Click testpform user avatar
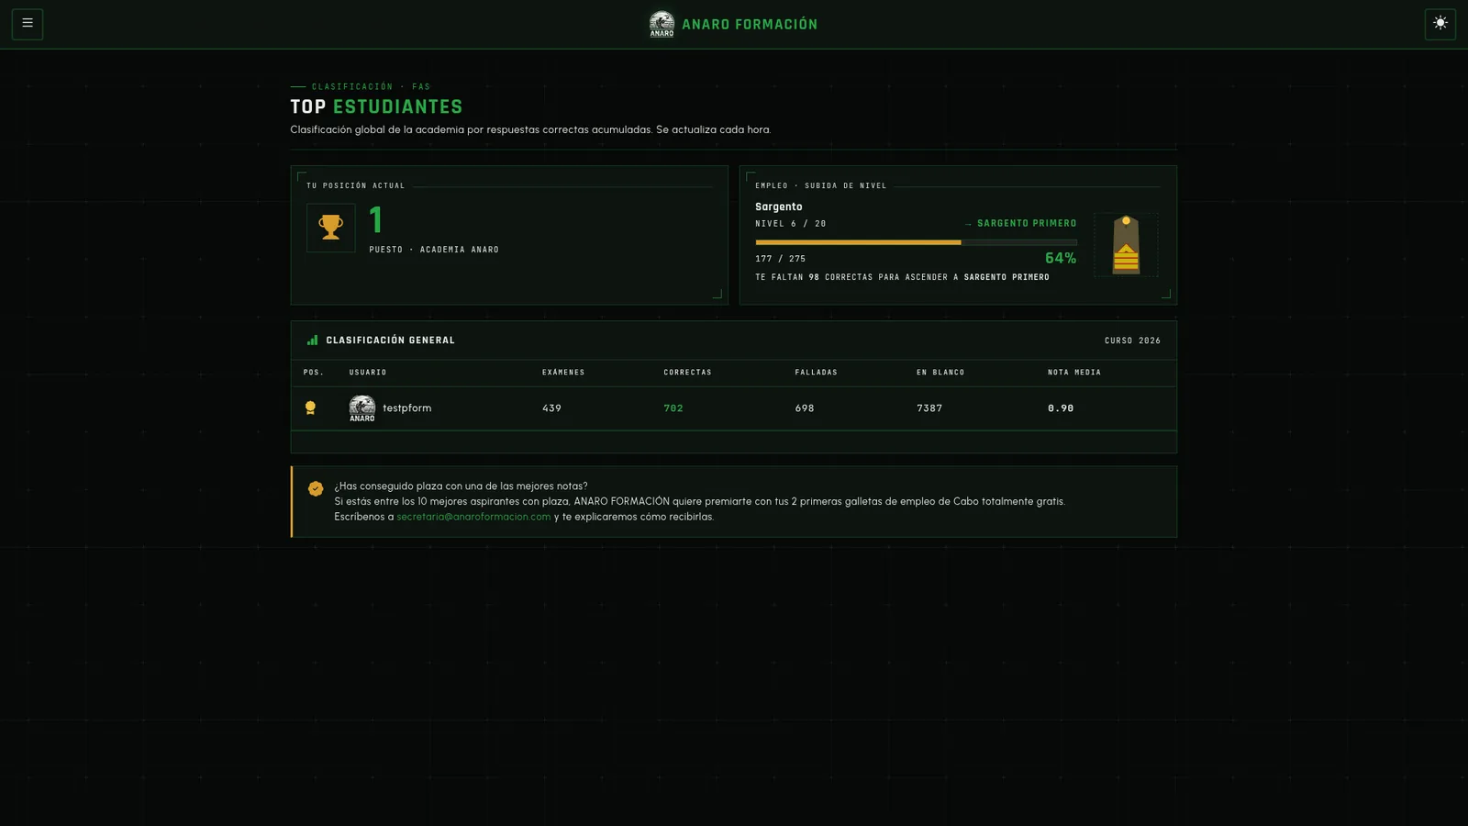The width and height of the screenshot is (1468, 826). click(x=362, y=408)
